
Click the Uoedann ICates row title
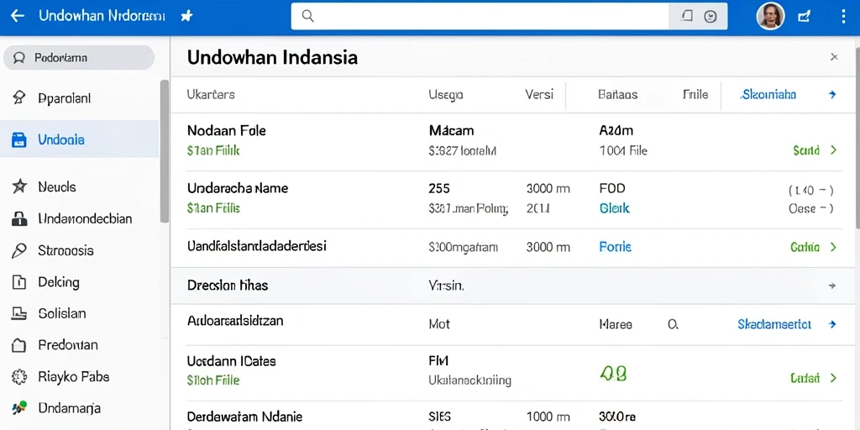tap(232, 361)
